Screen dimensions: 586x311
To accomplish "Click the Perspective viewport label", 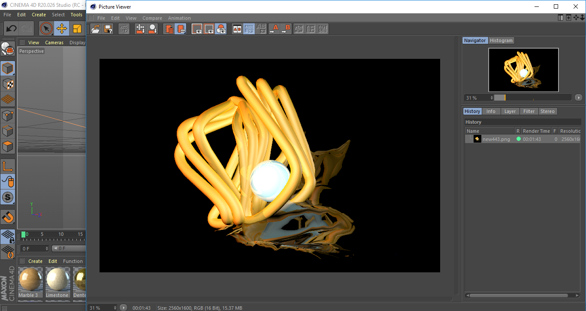I will coord(32,51).
